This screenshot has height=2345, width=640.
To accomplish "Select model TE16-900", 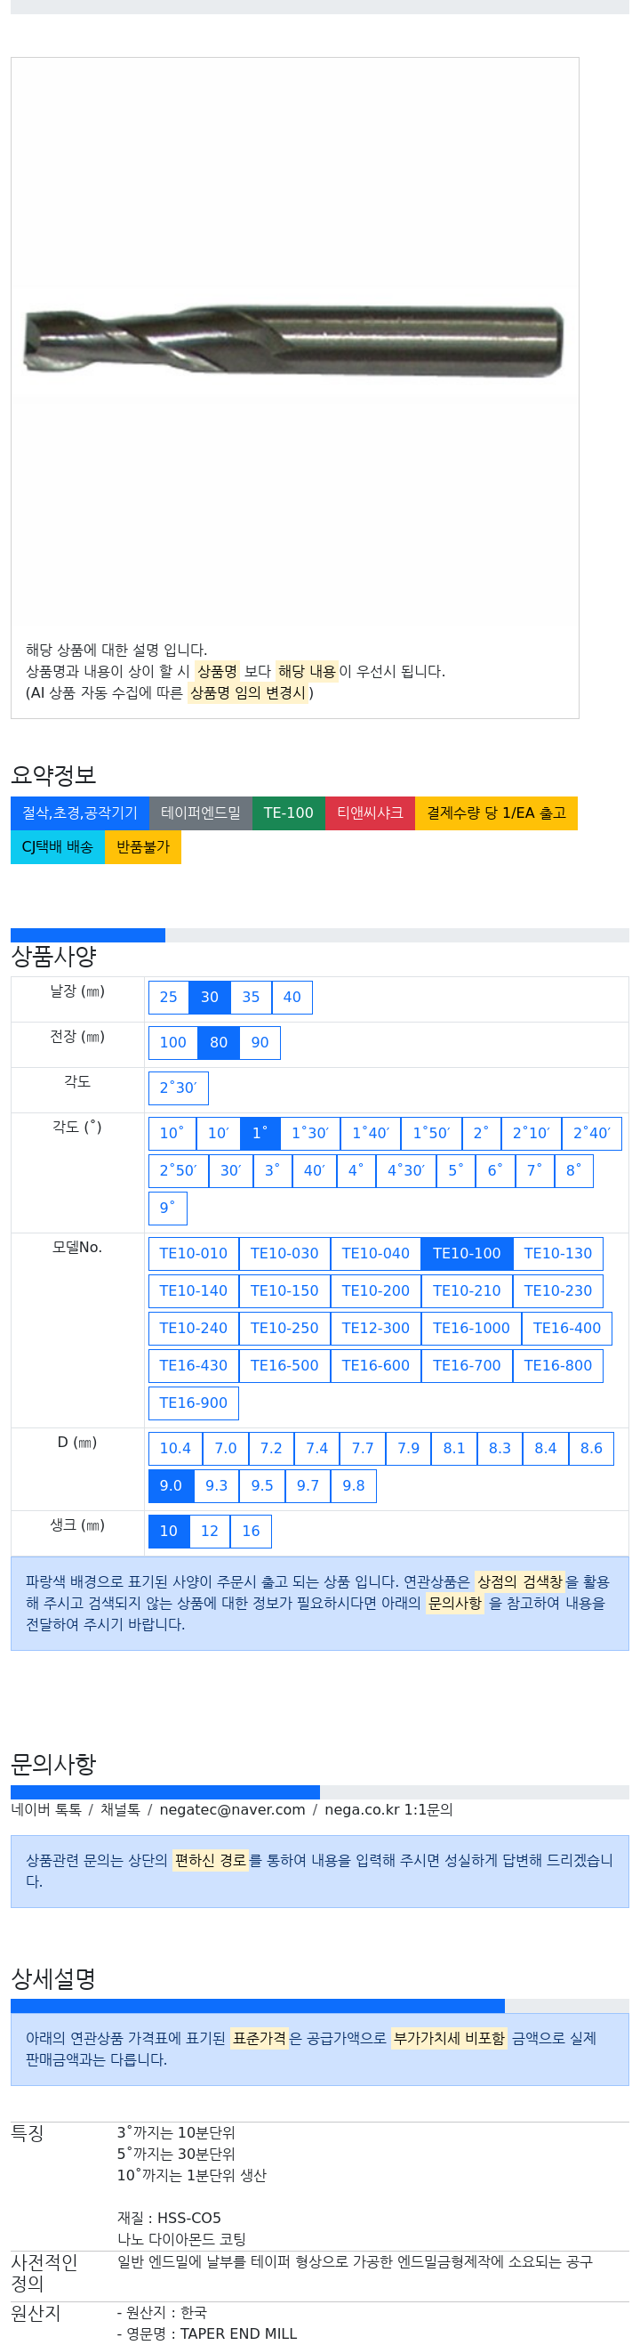I will coord(194,1403).
